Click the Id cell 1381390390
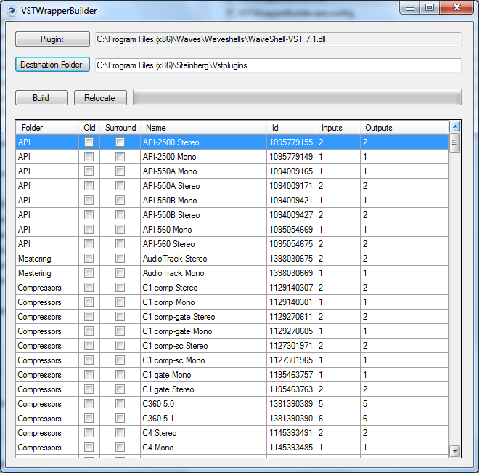Screen dimensions: 479x473 pyautogui.click(x=292, y=419)
